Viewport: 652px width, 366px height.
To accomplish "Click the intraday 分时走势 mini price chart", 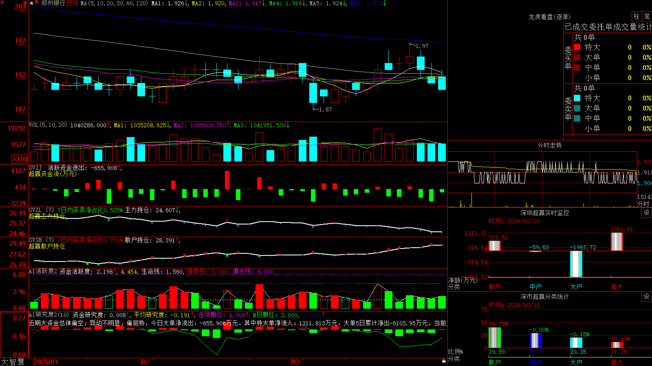I will coord(542,172).
